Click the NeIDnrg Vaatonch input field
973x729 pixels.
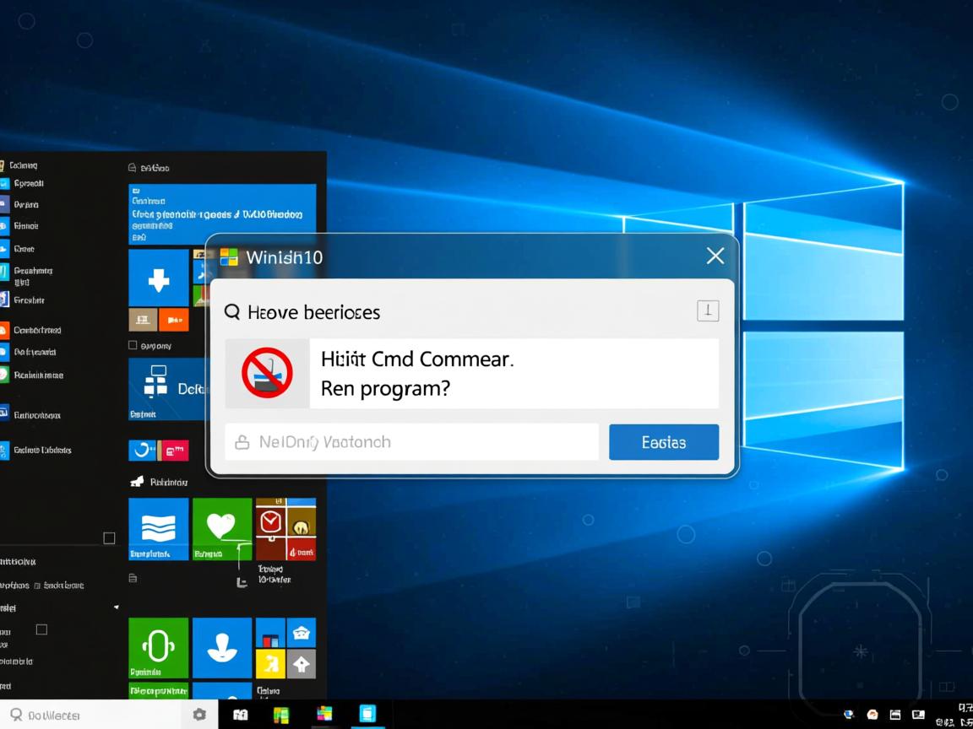pyautogui.click(x=411, y=442)
